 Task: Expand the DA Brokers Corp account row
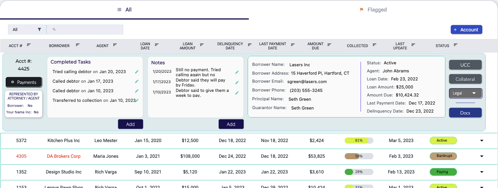pyautogui.click(x=481, y=156)
